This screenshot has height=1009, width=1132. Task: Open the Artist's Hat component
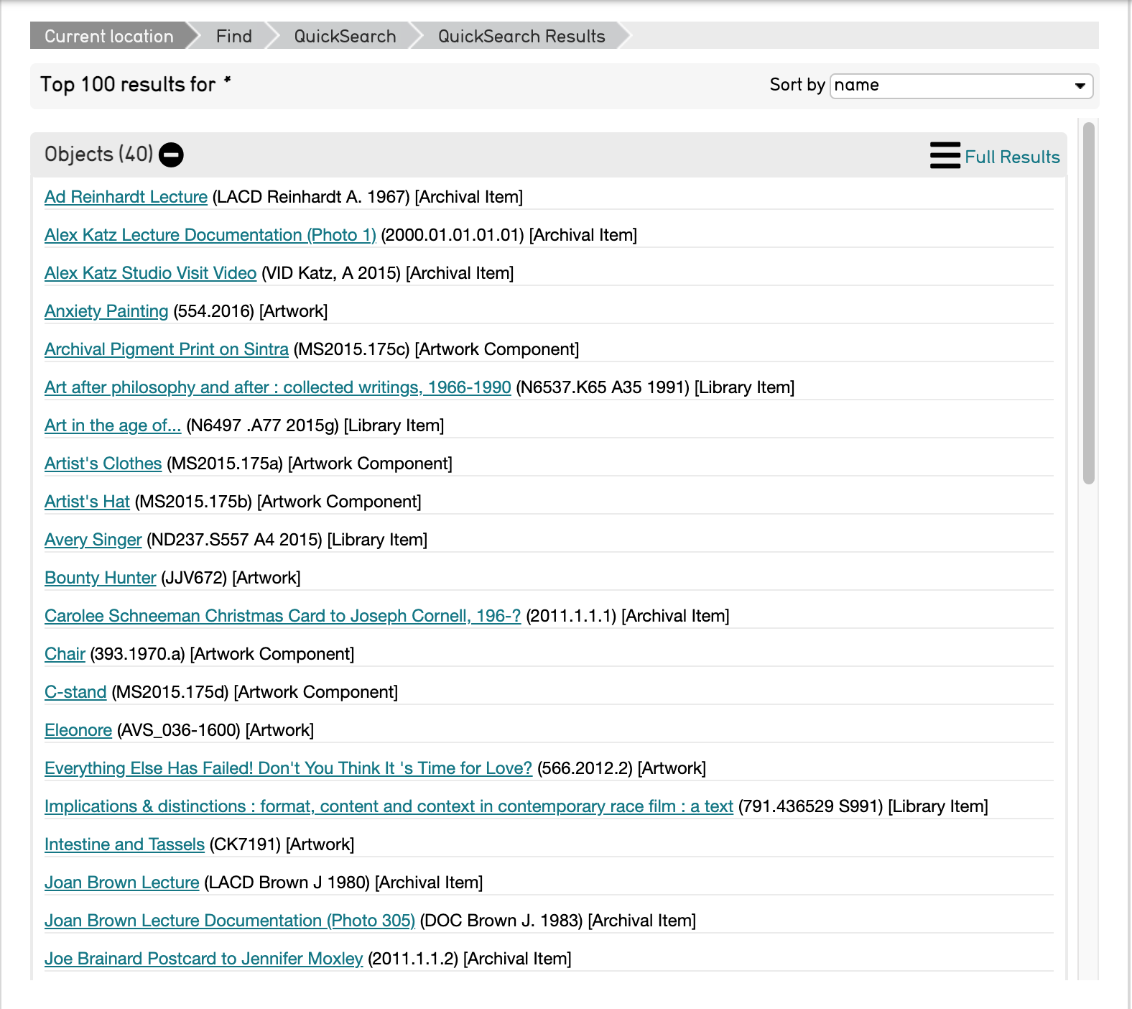(87, 502)
